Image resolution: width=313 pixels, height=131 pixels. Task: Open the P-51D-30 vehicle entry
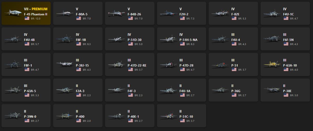(x=130, y=39)
